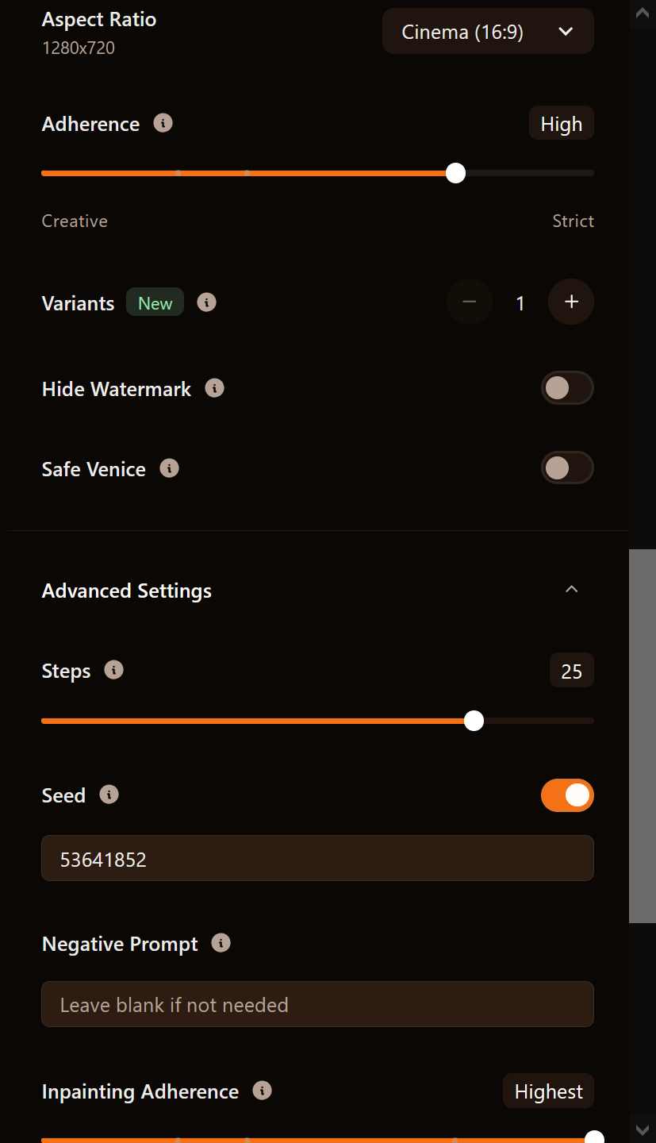Focus the Negative Prompt text field

(317, 1004)
